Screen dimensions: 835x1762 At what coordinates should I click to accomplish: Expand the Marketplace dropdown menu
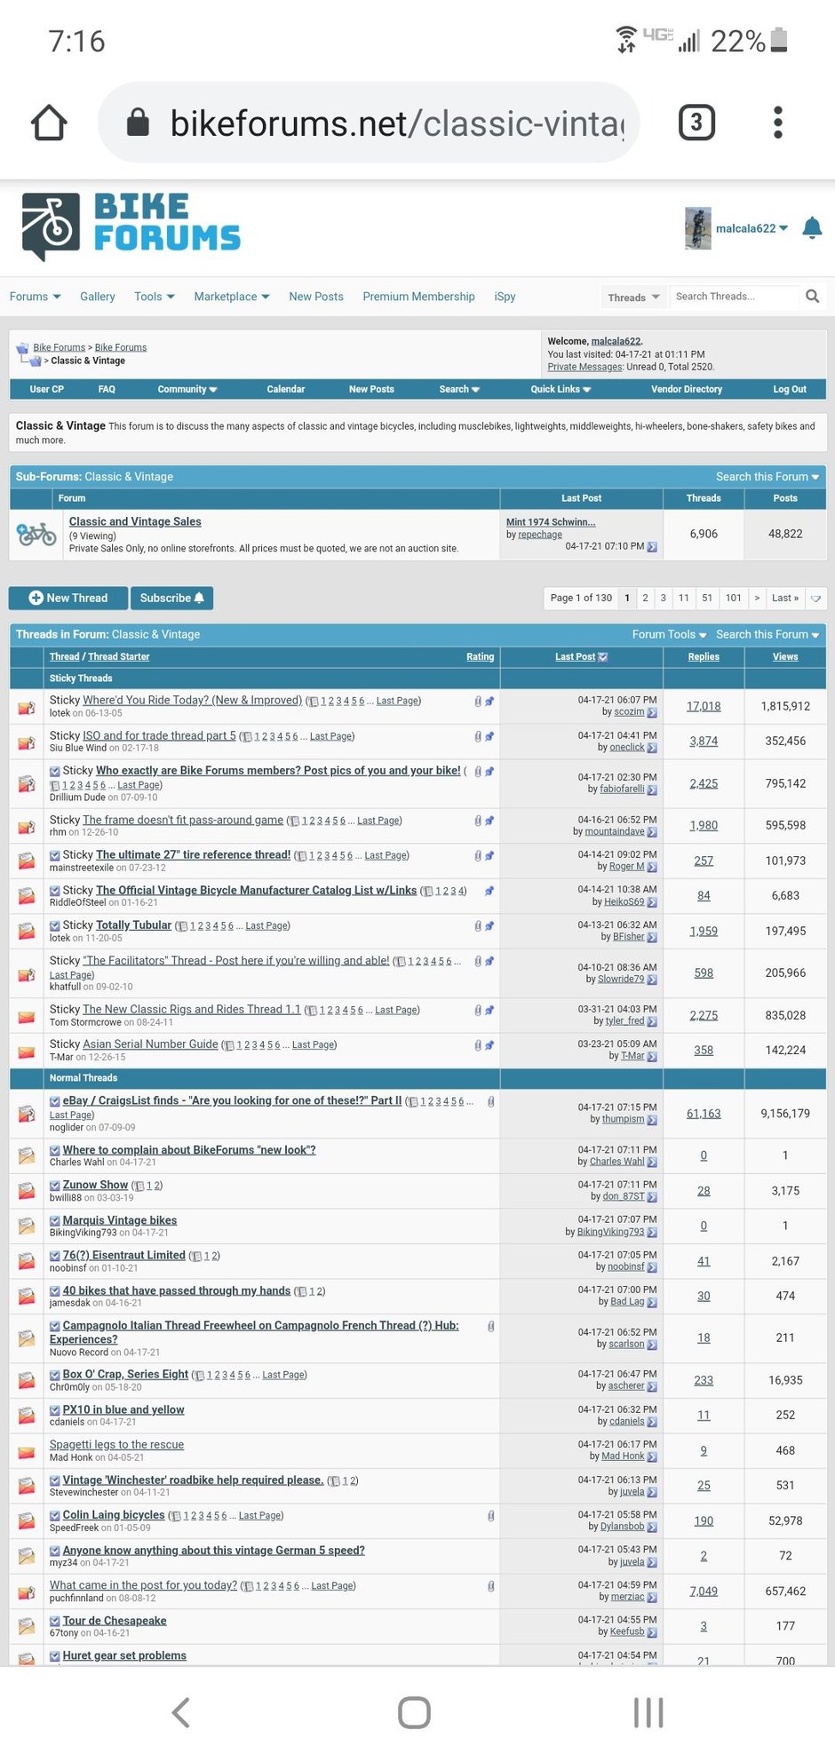tap(232, 297)
